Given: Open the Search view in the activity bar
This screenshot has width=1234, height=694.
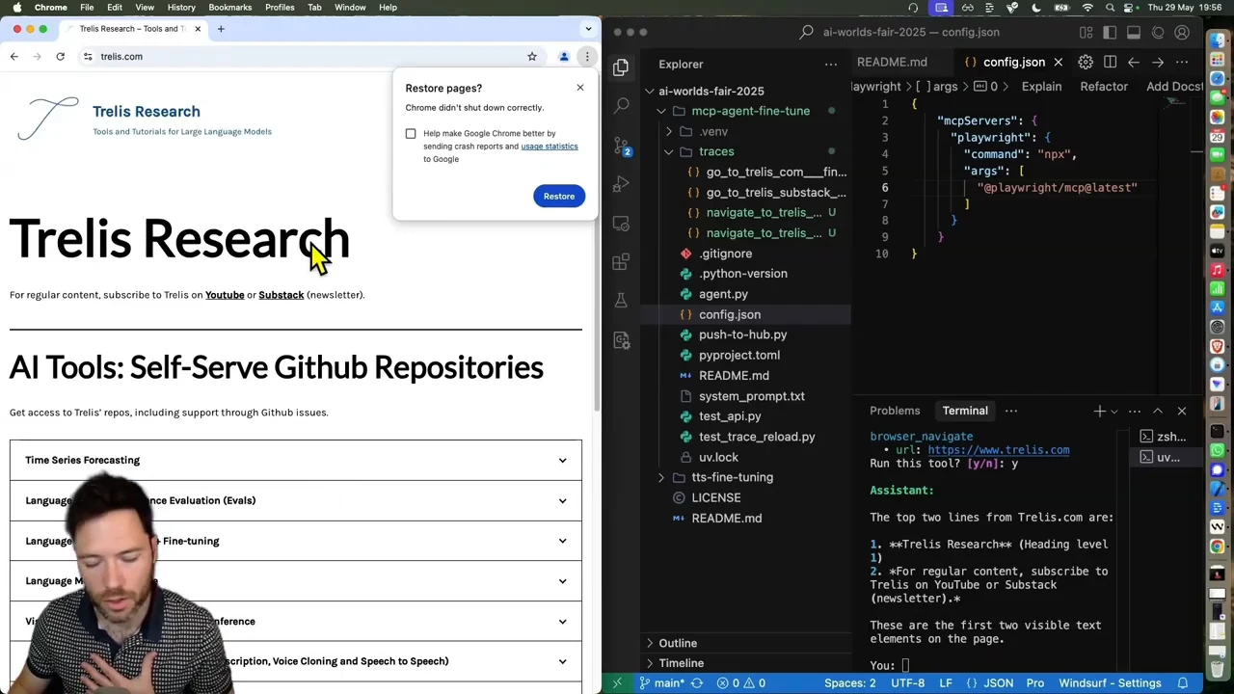Looking at the screenshot, I should coord(621,105).
